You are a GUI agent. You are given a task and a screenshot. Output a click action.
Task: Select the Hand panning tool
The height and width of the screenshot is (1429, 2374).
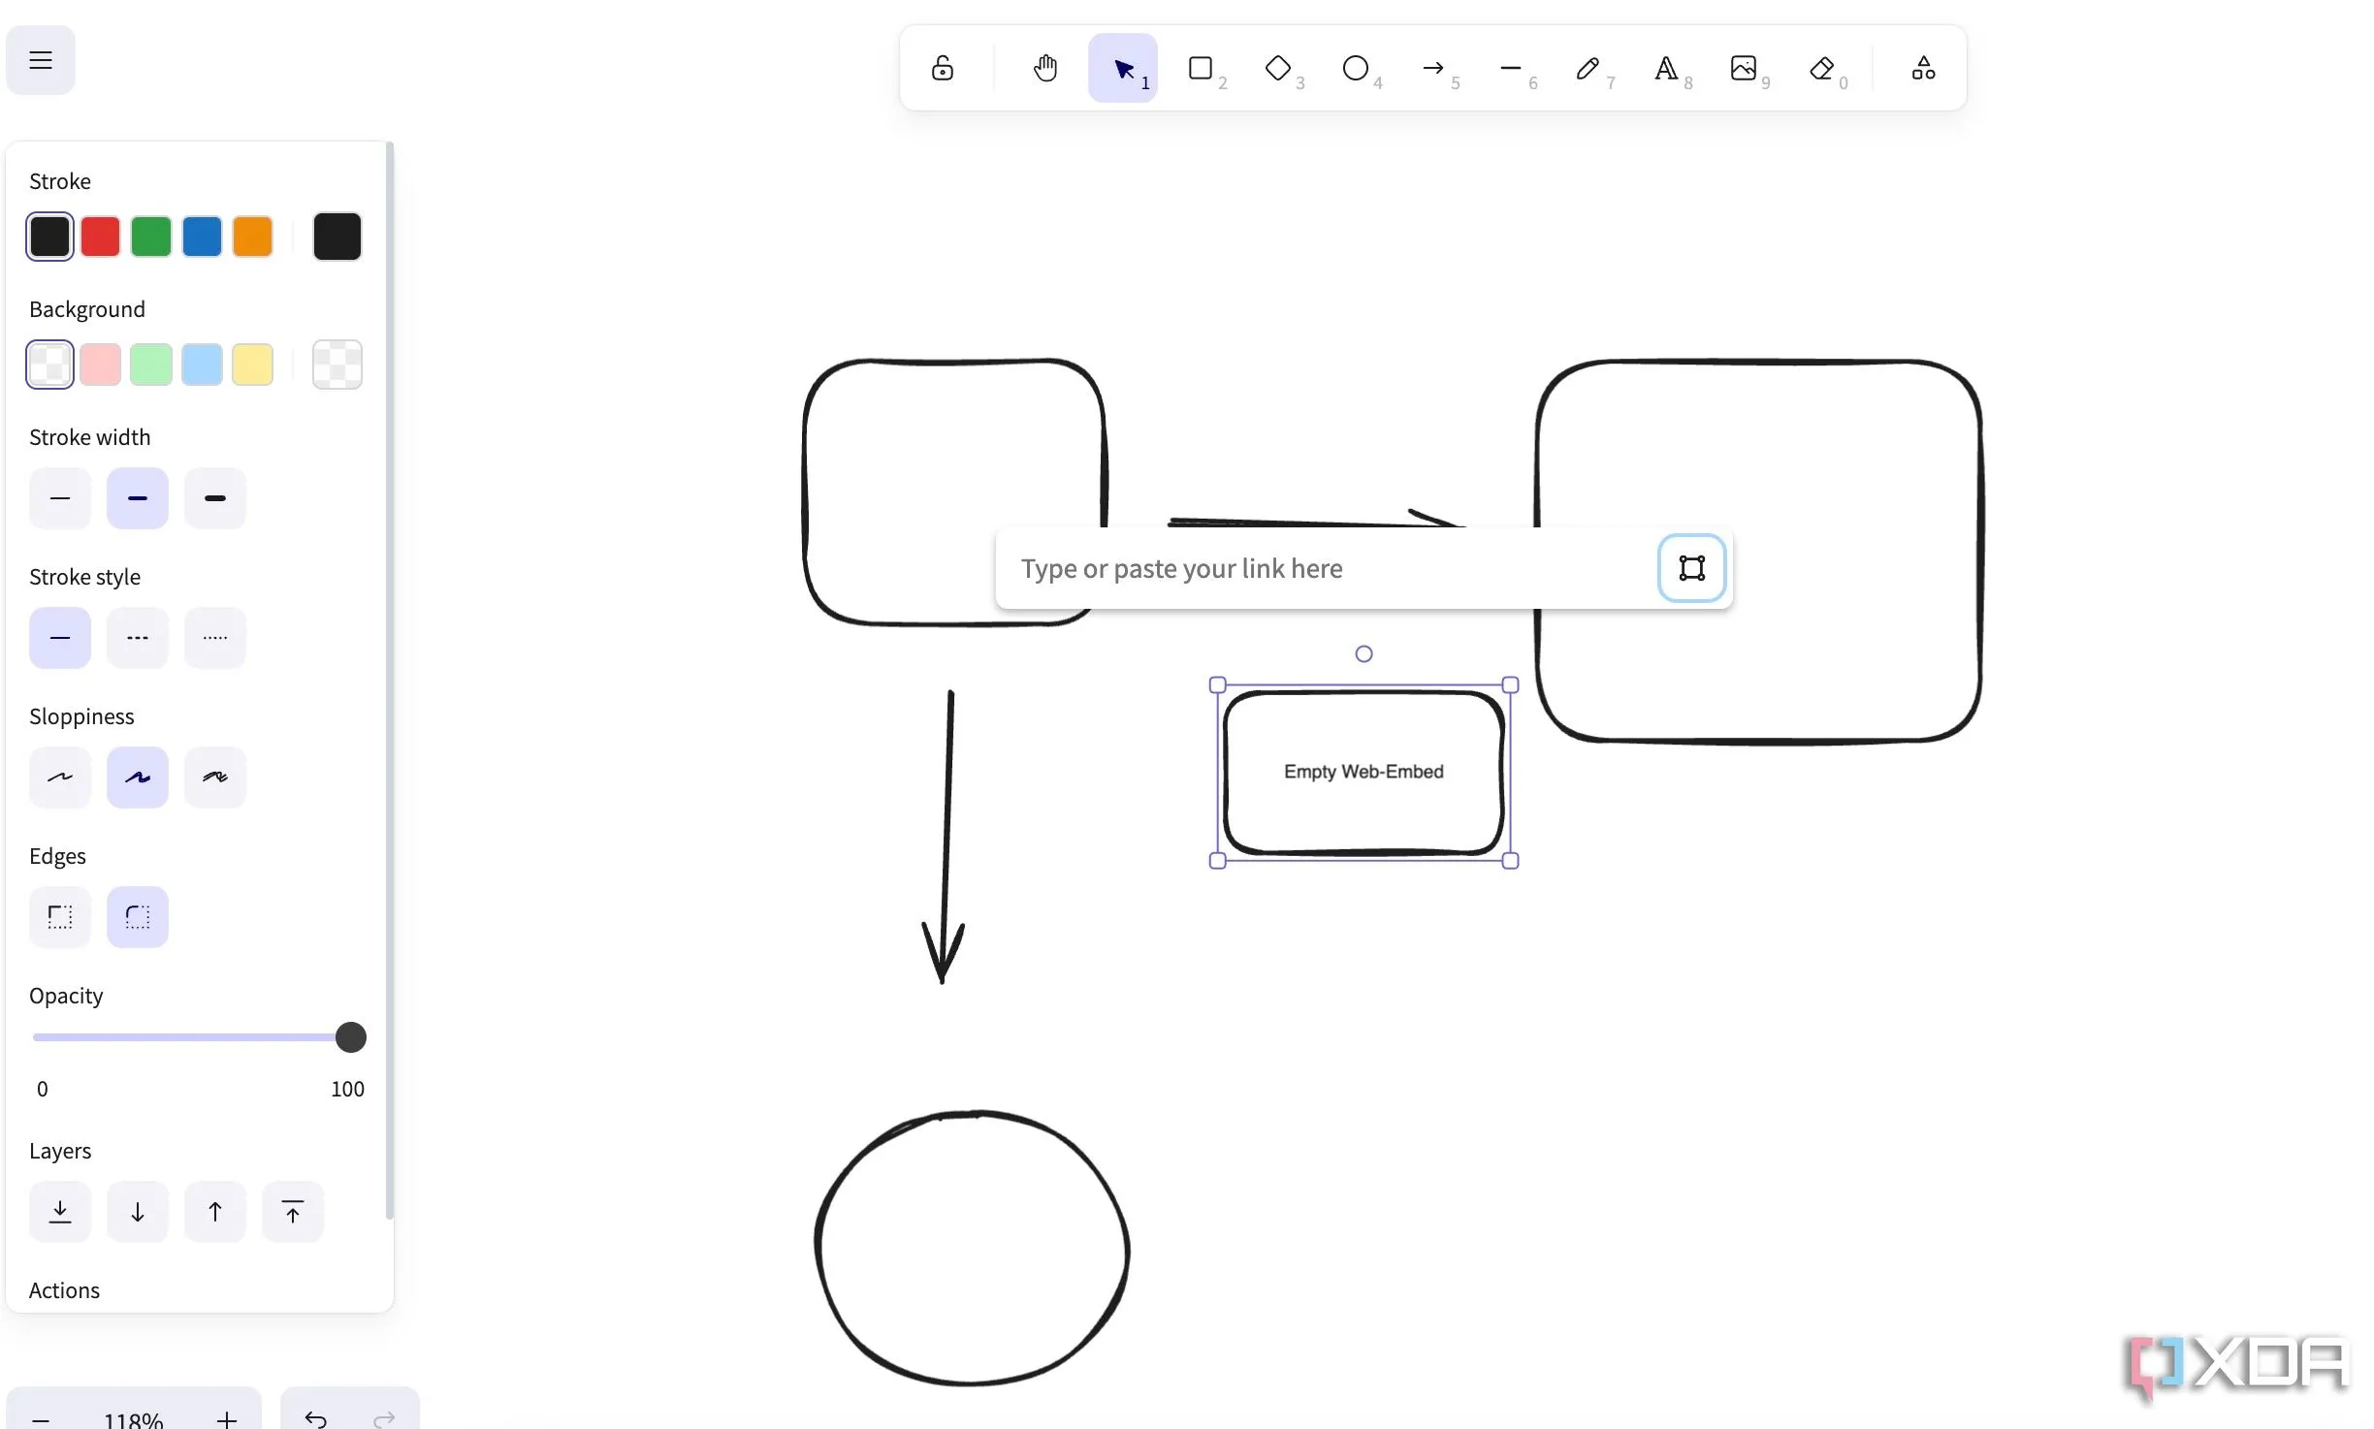(1044, 68)
